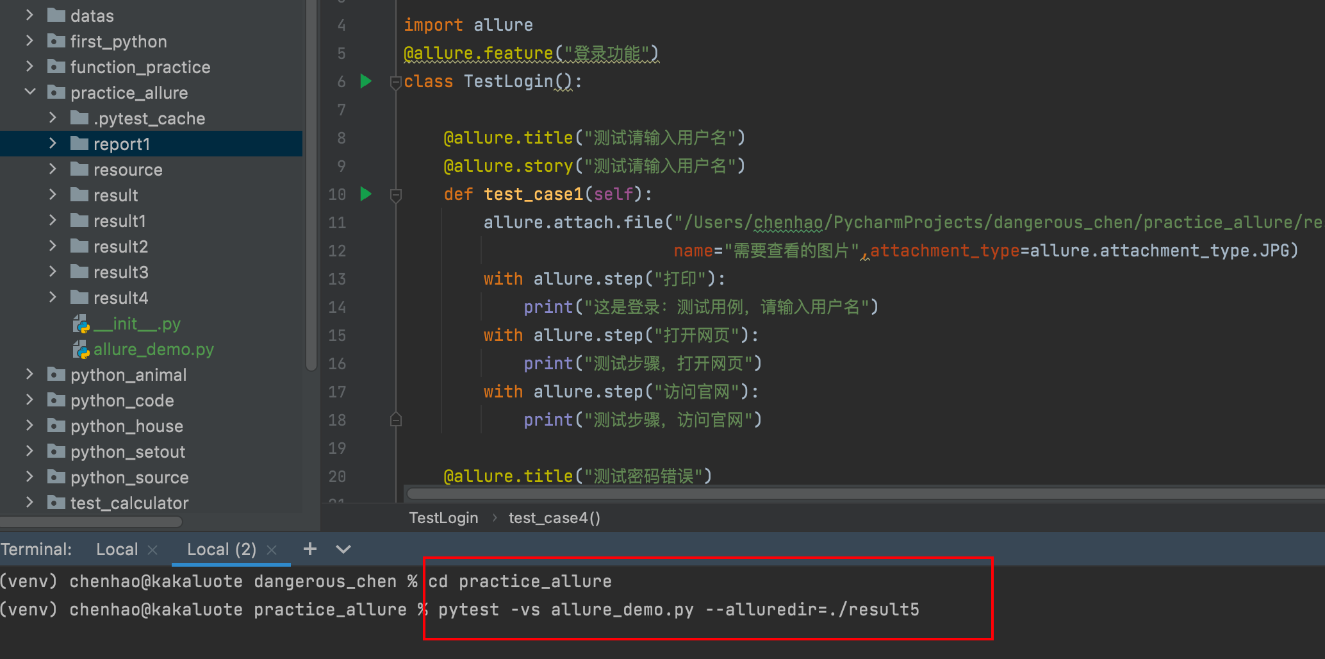Click the practice_allure folder icon
1325x659 pixels.
pyautogui.click(x=56, y=92)
